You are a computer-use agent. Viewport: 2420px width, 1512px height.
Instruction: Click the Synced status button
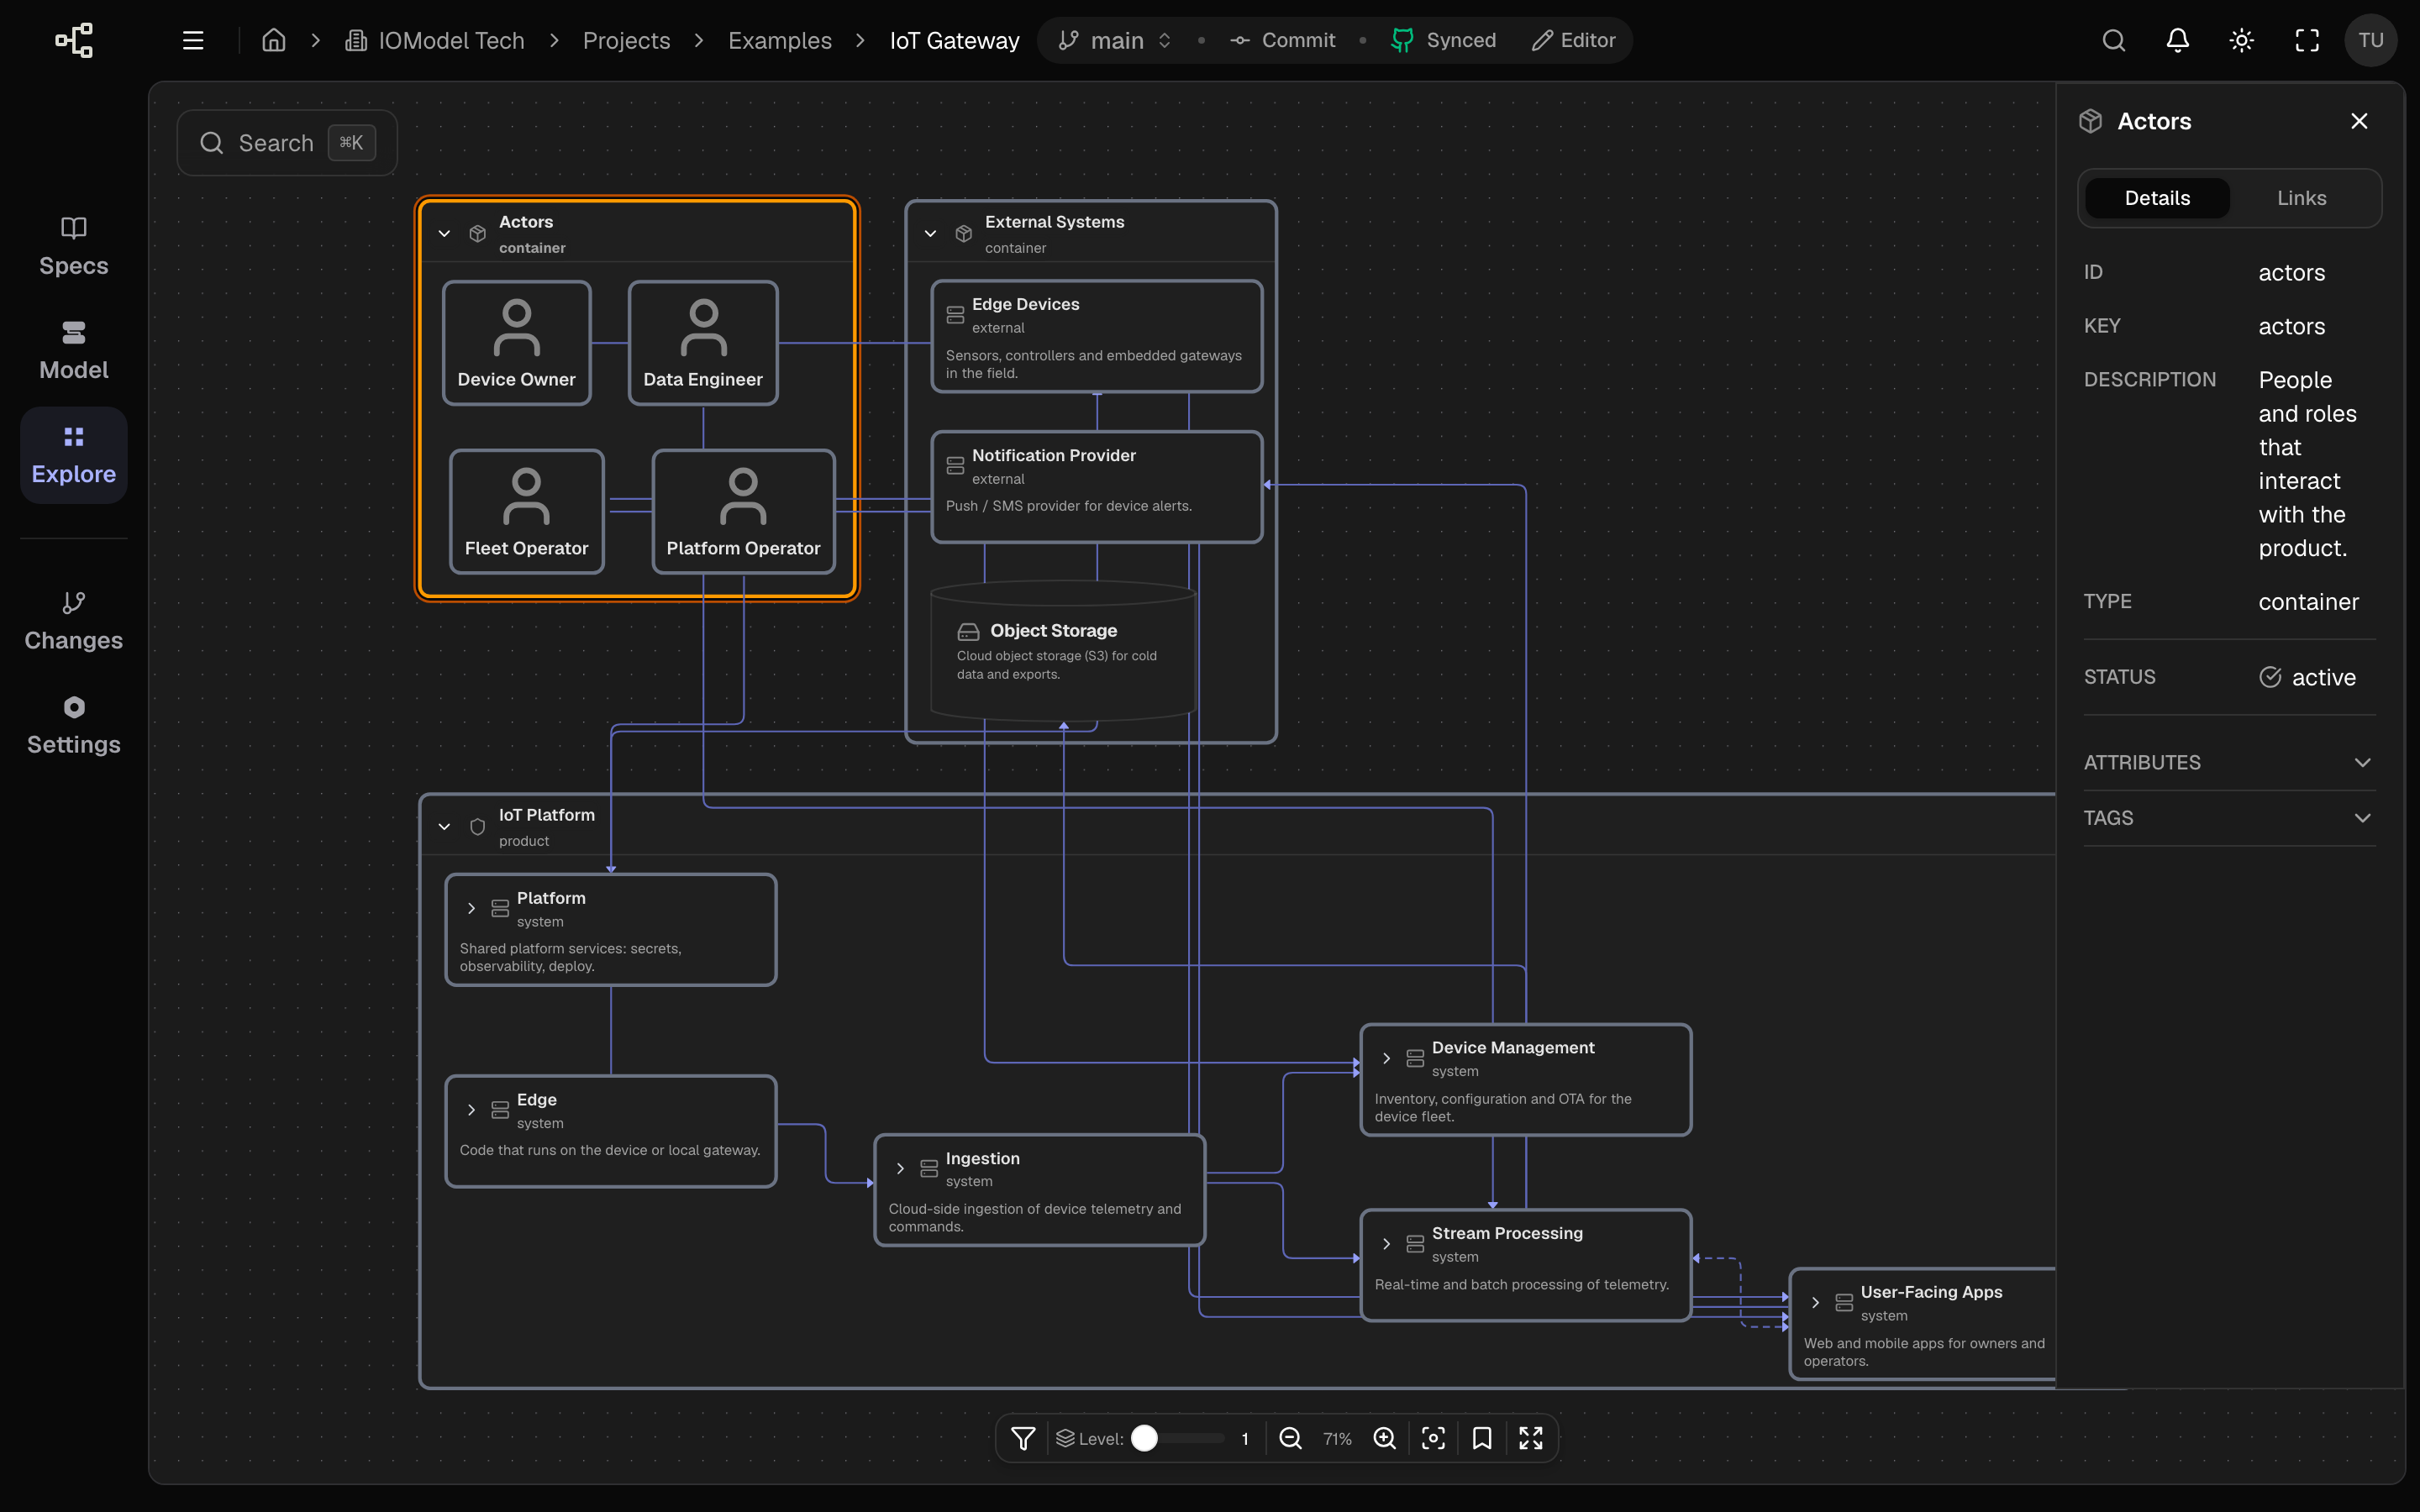point(1443,40)
